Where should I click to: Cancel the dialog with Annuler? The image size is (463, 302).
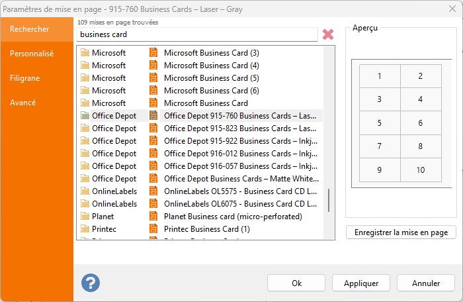click(x=426, y=283)
